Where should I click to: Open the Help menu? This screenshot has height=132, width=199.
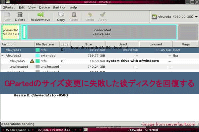pos(73,8)
